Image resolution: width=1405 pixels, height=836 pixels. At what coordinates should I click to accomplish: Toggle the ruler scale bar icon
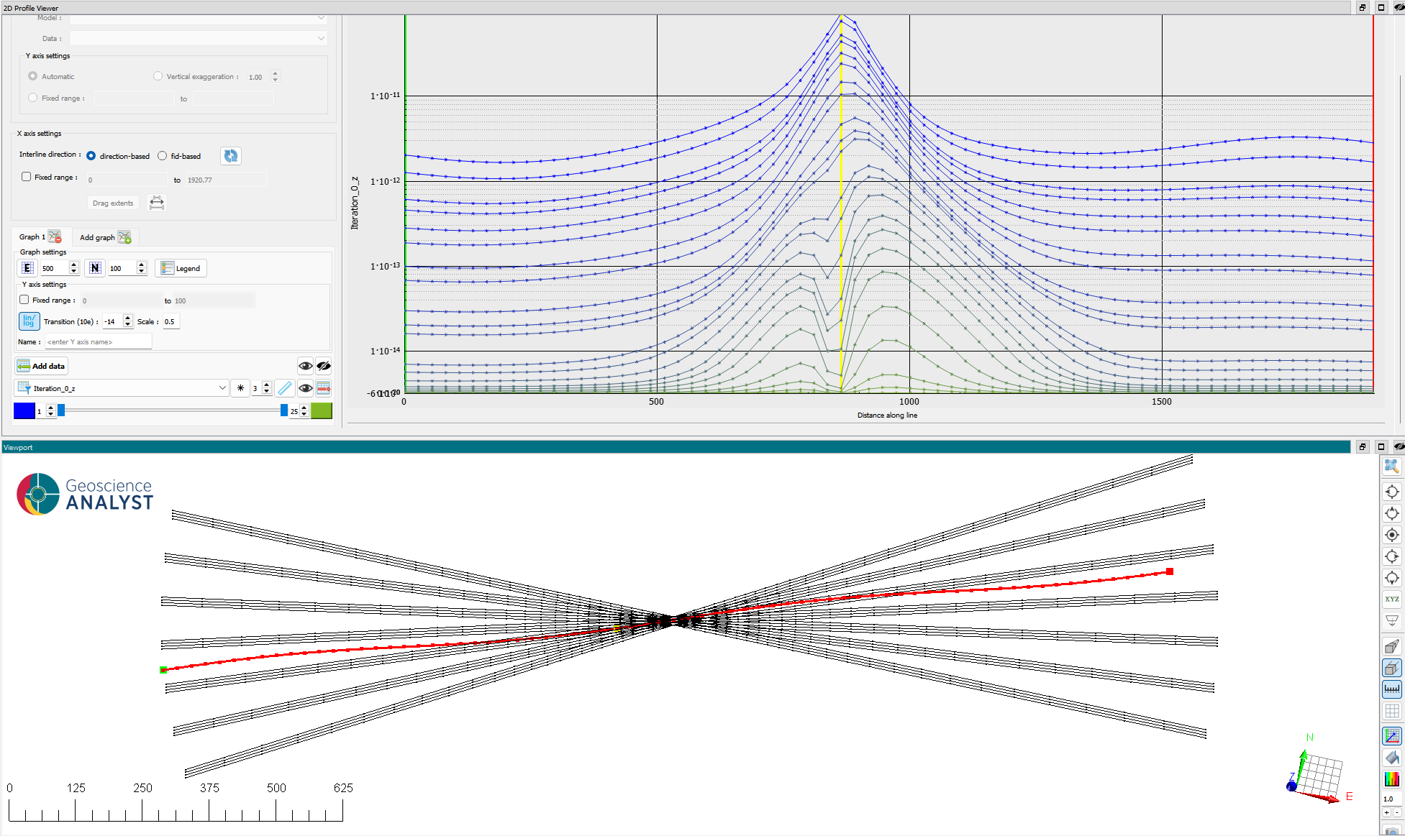(1391, 689)
